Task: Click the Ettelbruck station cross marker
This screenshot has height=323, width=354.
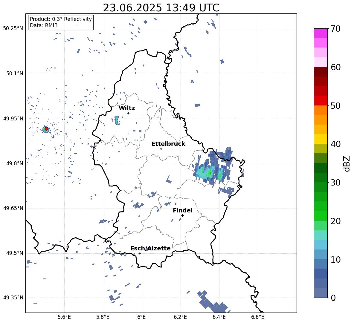Action: (161, 149)
